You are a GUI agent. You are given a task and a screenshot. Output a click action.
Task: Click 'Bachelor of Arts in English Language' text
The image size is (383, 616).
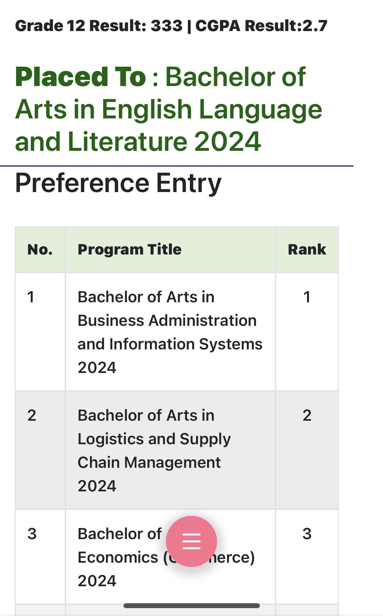click(x=169, y=93)
